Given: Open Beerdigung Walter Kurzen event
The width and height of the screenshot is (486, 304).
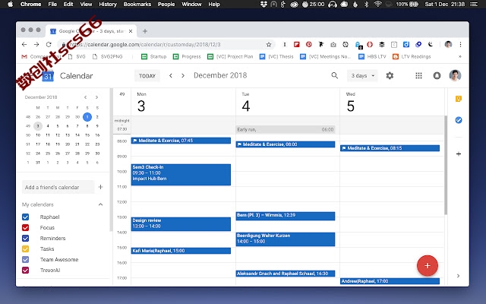Looking at the screenshot, I should point(286,239).
